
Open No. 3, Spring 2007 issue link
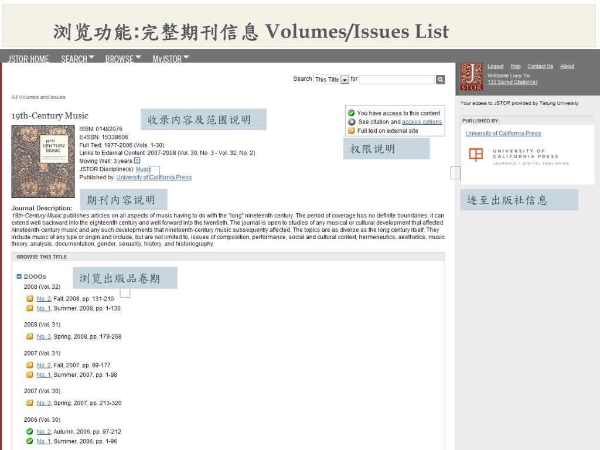pos(43,403)
